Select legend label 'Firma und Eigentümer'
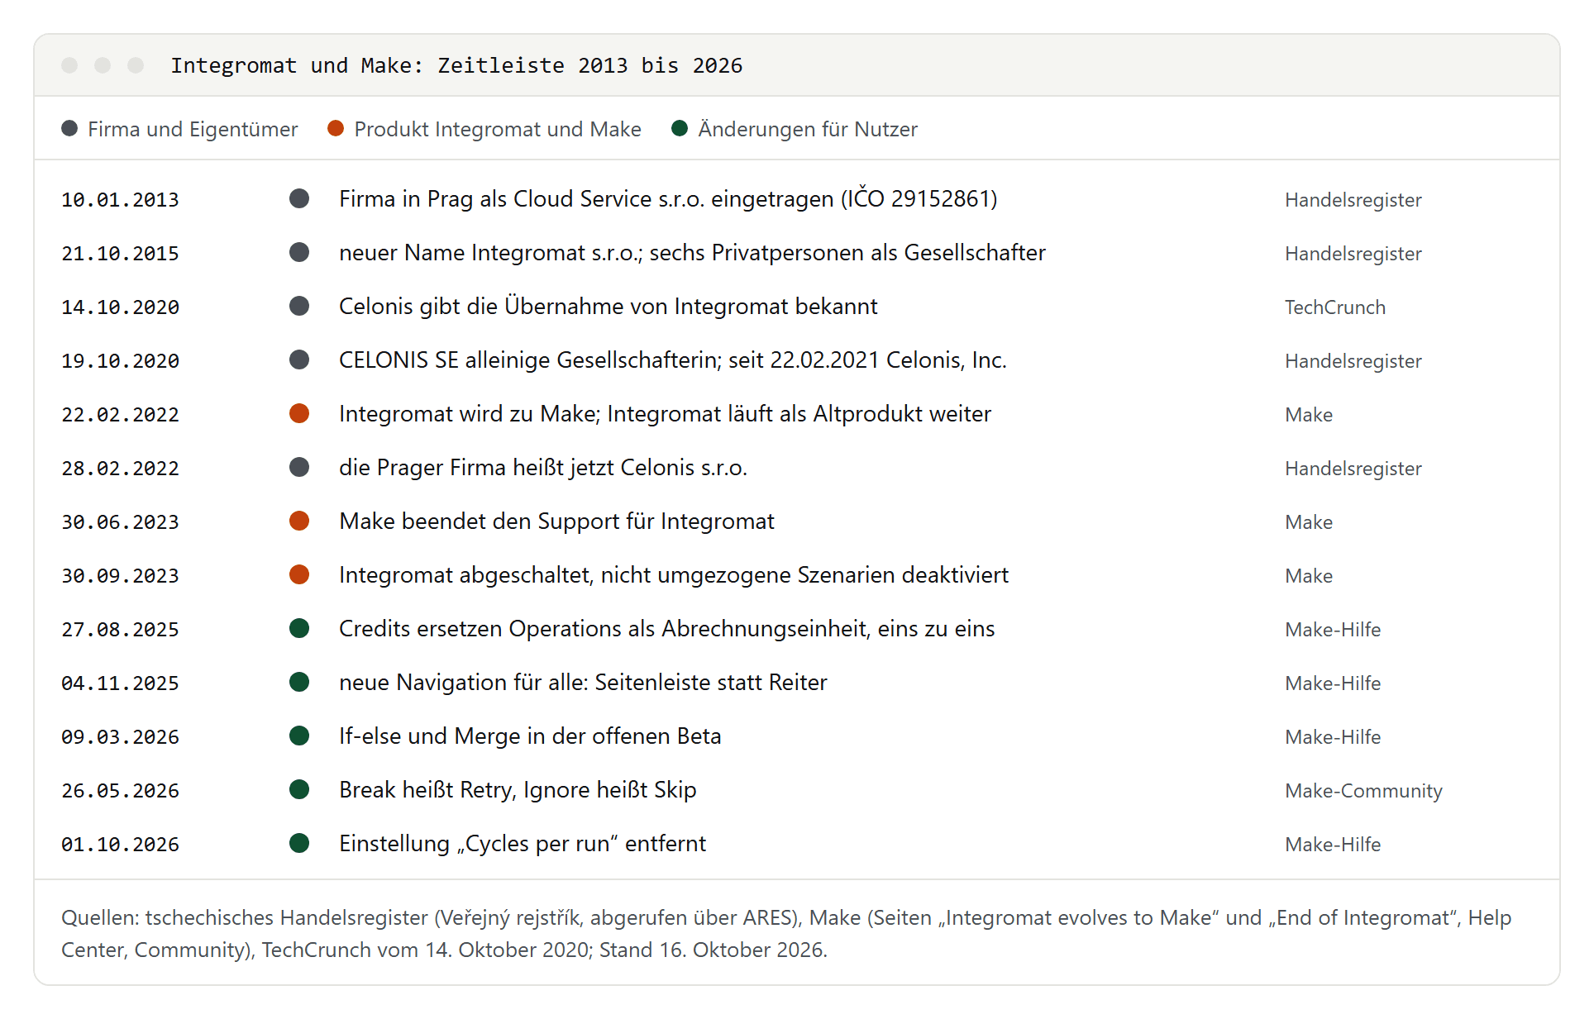 coord(193,129)
